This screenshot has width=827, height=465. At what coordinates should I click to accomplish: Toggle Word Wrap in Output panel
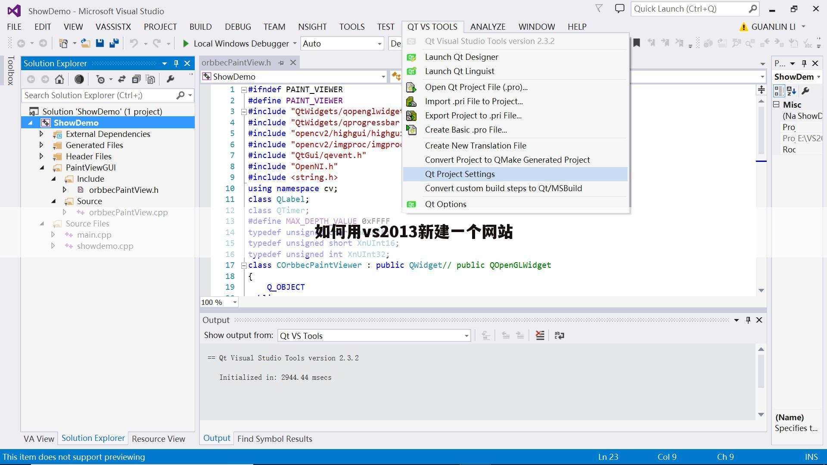coord(560,335)
